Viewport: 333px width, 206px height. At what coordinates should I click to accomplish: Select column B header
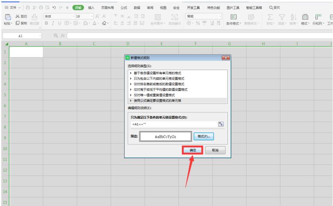pyautogui.click(x=60, y=44)
